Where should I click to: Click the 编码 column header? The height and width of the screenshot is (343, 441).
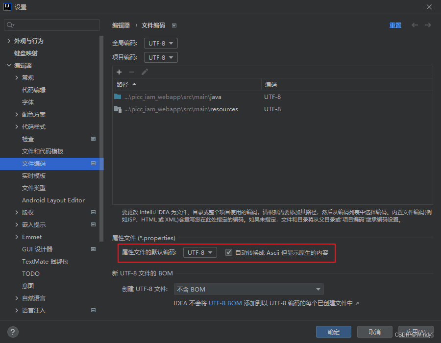347,84
